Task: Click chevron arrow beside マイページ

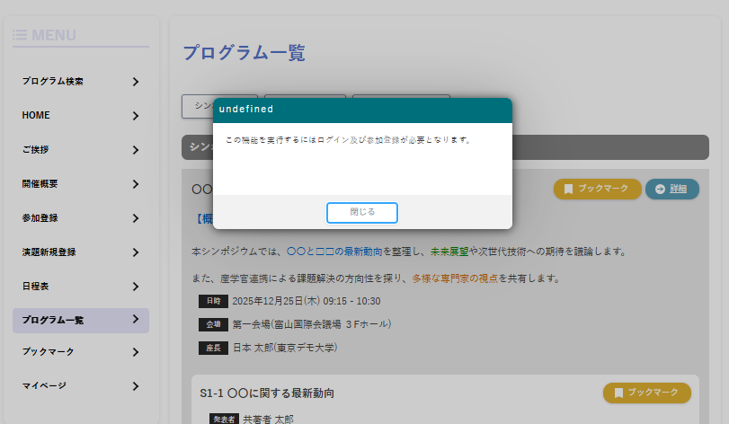Action: point(135,386)
